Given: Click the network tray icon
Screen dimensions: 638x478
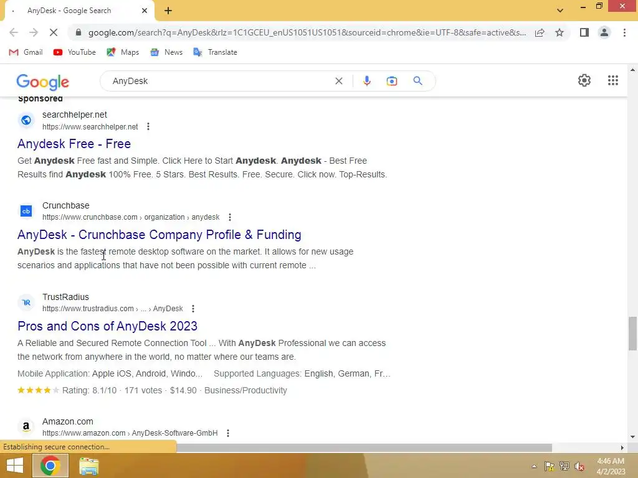Looking at the screenshot, I should (x=564, y=466).
